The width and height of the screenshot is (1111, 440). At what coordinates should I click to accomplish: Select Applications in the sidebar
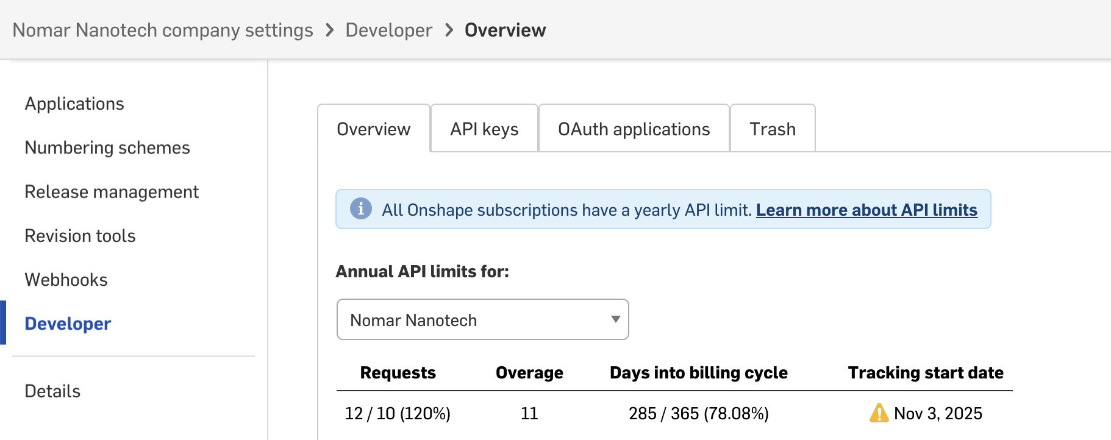tap(74, 104)
